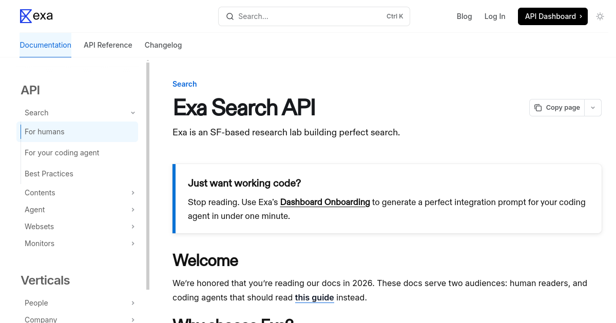Expand the People sidebar section chevron
This screenshot has width=616, height=323.
click(x=133, y=303)
